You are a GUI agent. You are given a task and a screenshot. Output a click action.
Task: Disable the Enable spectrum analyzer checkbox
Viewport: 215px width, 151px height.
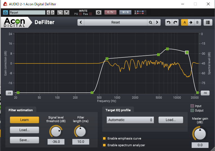(104, 145)
